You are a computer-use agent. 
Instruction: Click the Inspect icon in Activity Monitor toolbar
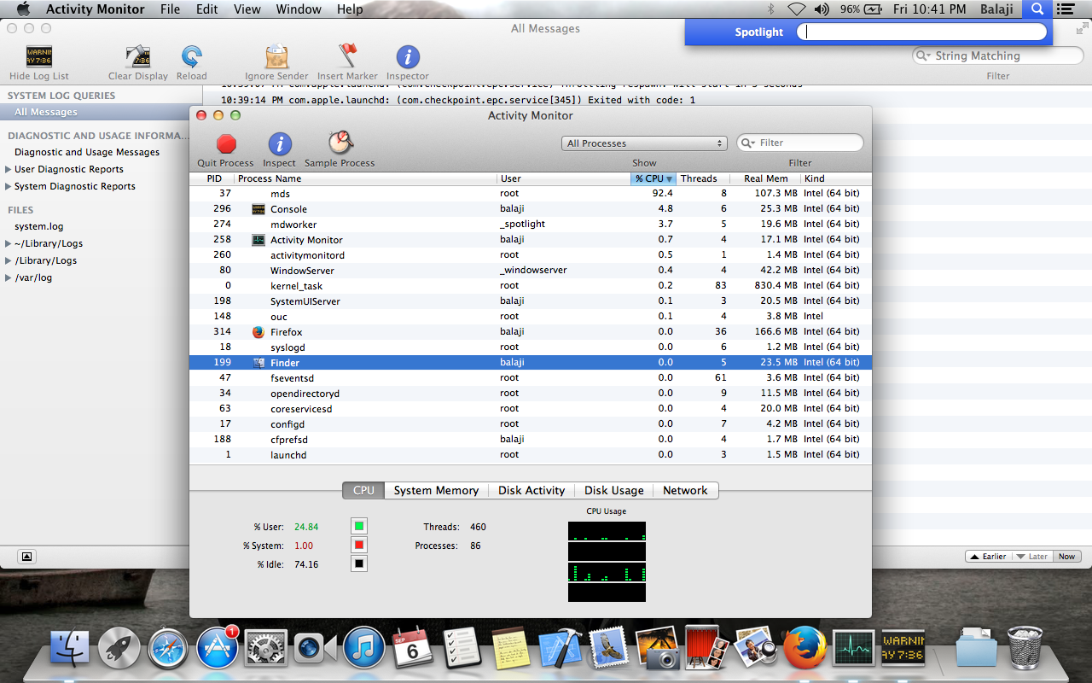click(280, 143)
